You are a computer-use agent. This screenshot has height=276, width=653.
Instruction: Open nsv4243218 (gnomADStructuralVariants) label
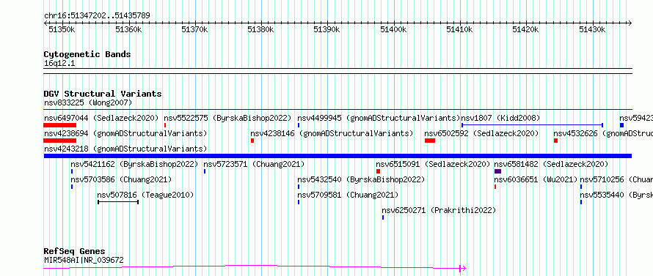tap(125, 149)
